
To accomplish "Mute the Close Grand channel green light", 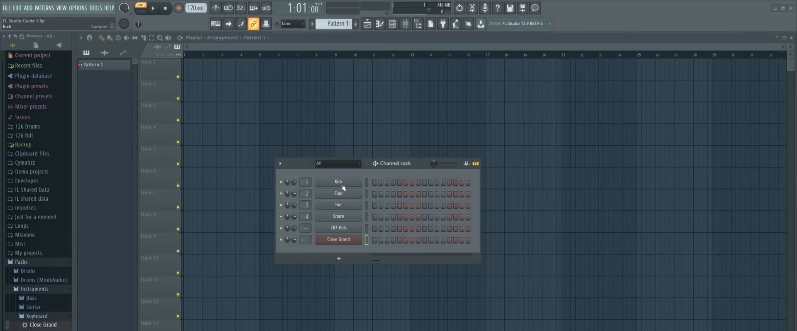I will [281, 240].
